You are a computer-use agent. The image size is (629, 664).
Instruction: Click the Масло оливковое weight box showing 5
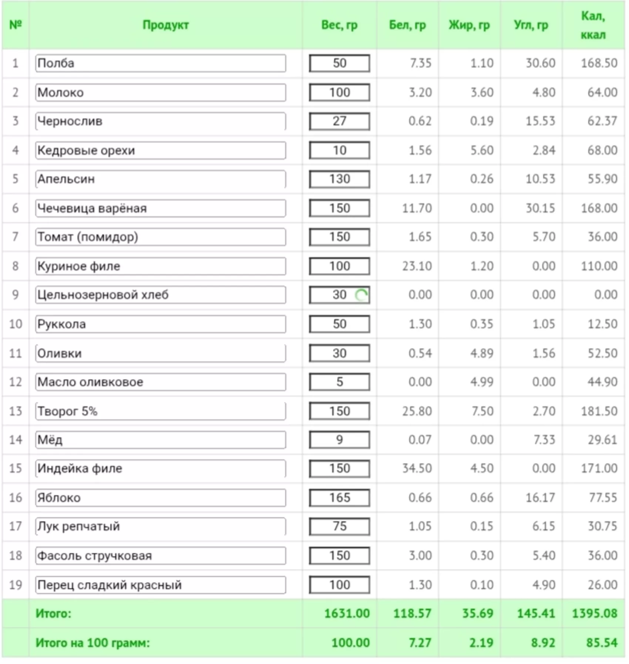click(340, 382)
